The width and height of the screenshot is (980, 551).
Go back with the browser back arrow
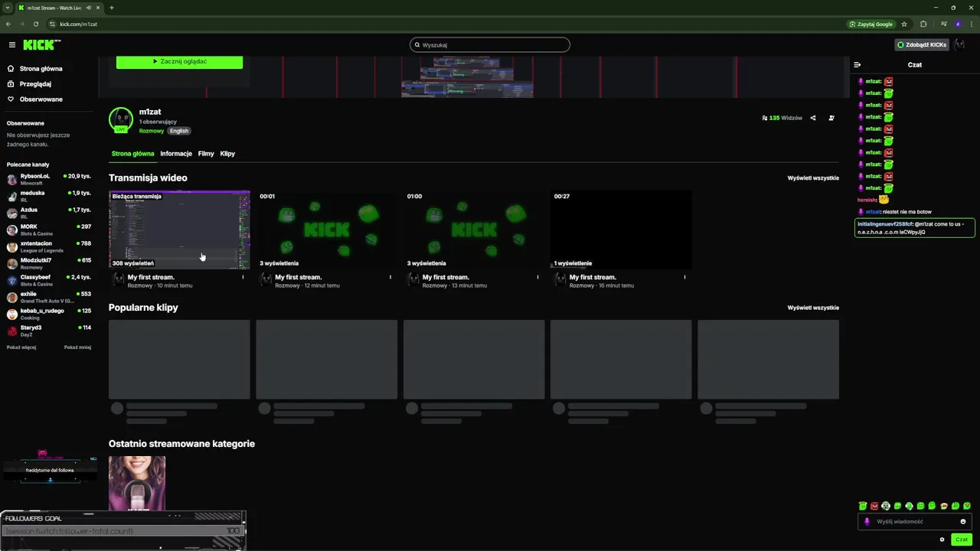point(8,24)
